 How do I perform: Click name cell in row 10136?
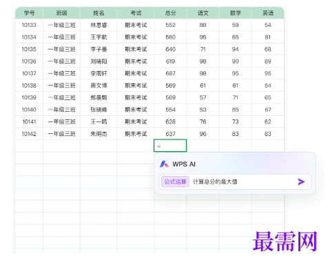[99, 61]
